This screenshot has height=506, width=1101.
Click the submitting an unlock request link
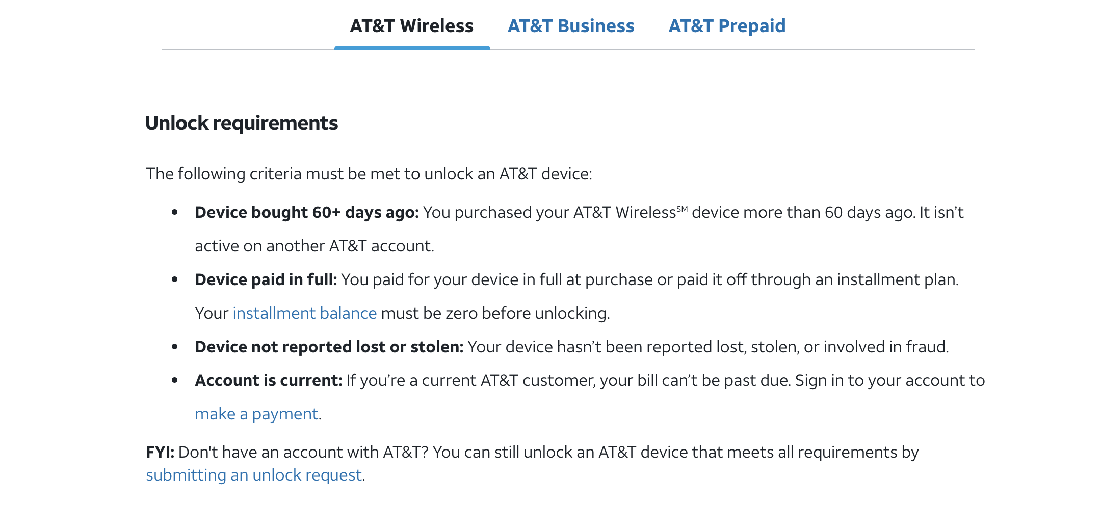254,475
